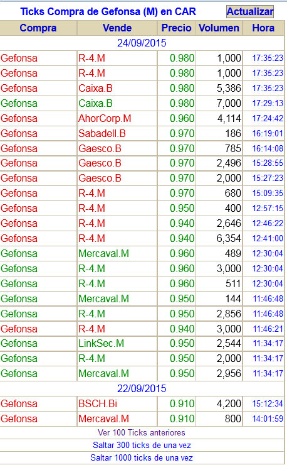287x465 pixels.
Task: Select the 24/09/2015 date row
Action: 142,43
